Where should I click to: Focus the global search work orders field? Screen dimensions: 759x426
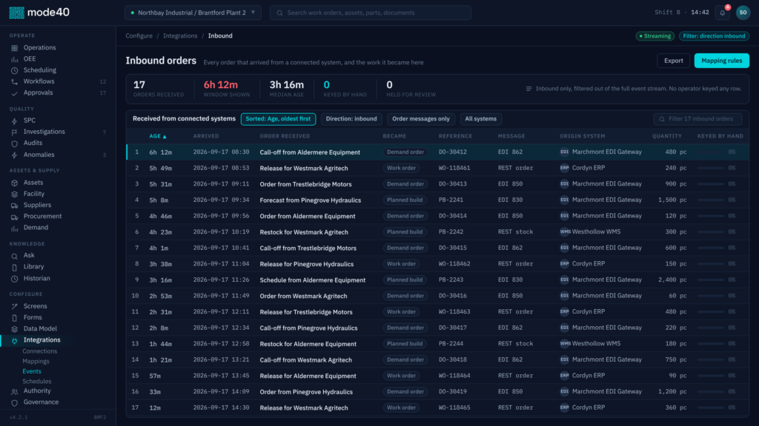[371, 13]
